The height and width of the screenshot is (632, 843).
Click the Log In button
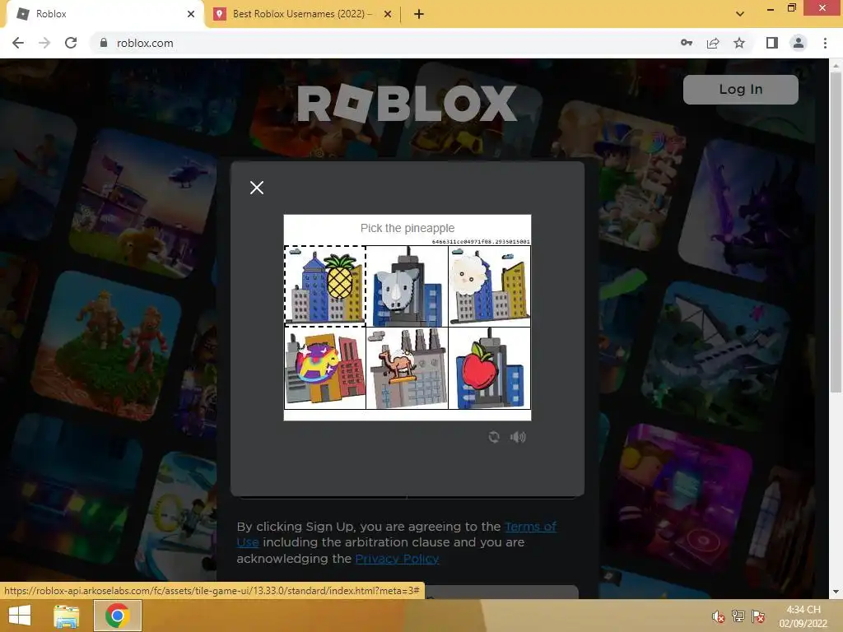click(x=740, y=89)
